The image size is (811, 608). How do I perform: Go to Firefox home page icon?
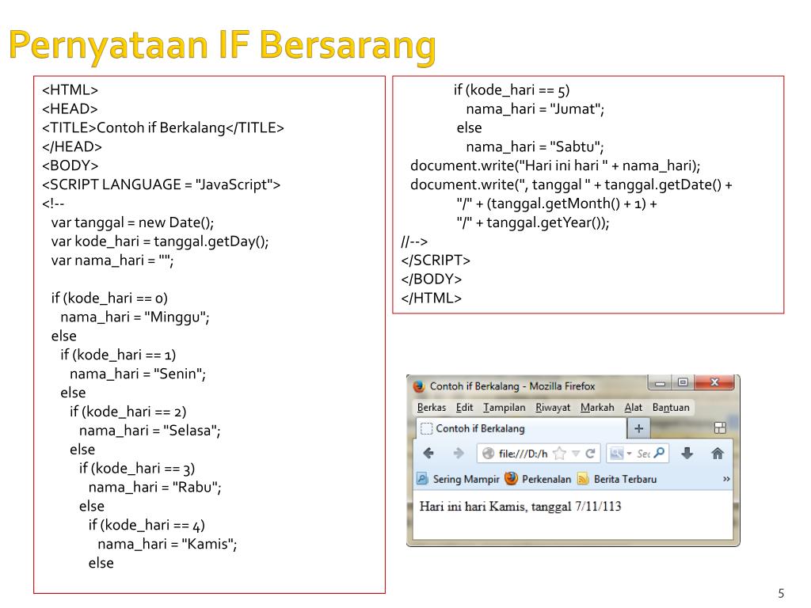click(718, 454)
